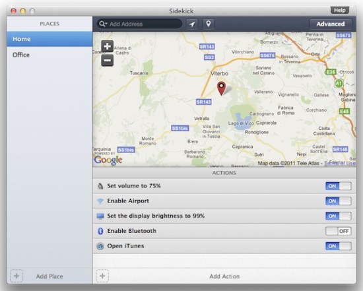Image resolution: width=363 pixels, height=291 pixels.
Task: Turn off Set volume to 75% switch
Action: pyautogui.click(x=338, y=186)
